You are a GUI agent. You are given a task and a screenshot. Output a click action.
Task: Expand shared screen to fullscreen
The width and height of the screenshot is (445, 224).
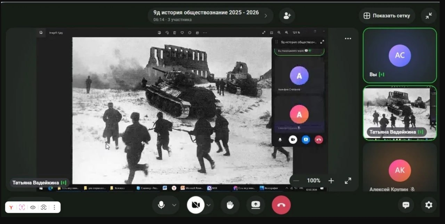pyautogui.click(x=348, y=181)
